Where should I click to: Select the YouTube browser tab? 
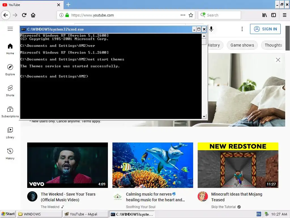tap(31, 5)
